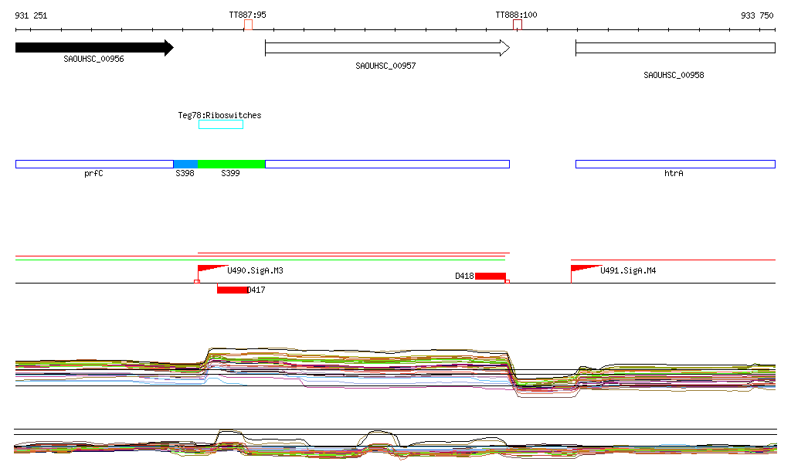Select the U490.SigA.M3 promoter flag
The height and width of the screenshot is (472, 791).
(x=209, y=269)
